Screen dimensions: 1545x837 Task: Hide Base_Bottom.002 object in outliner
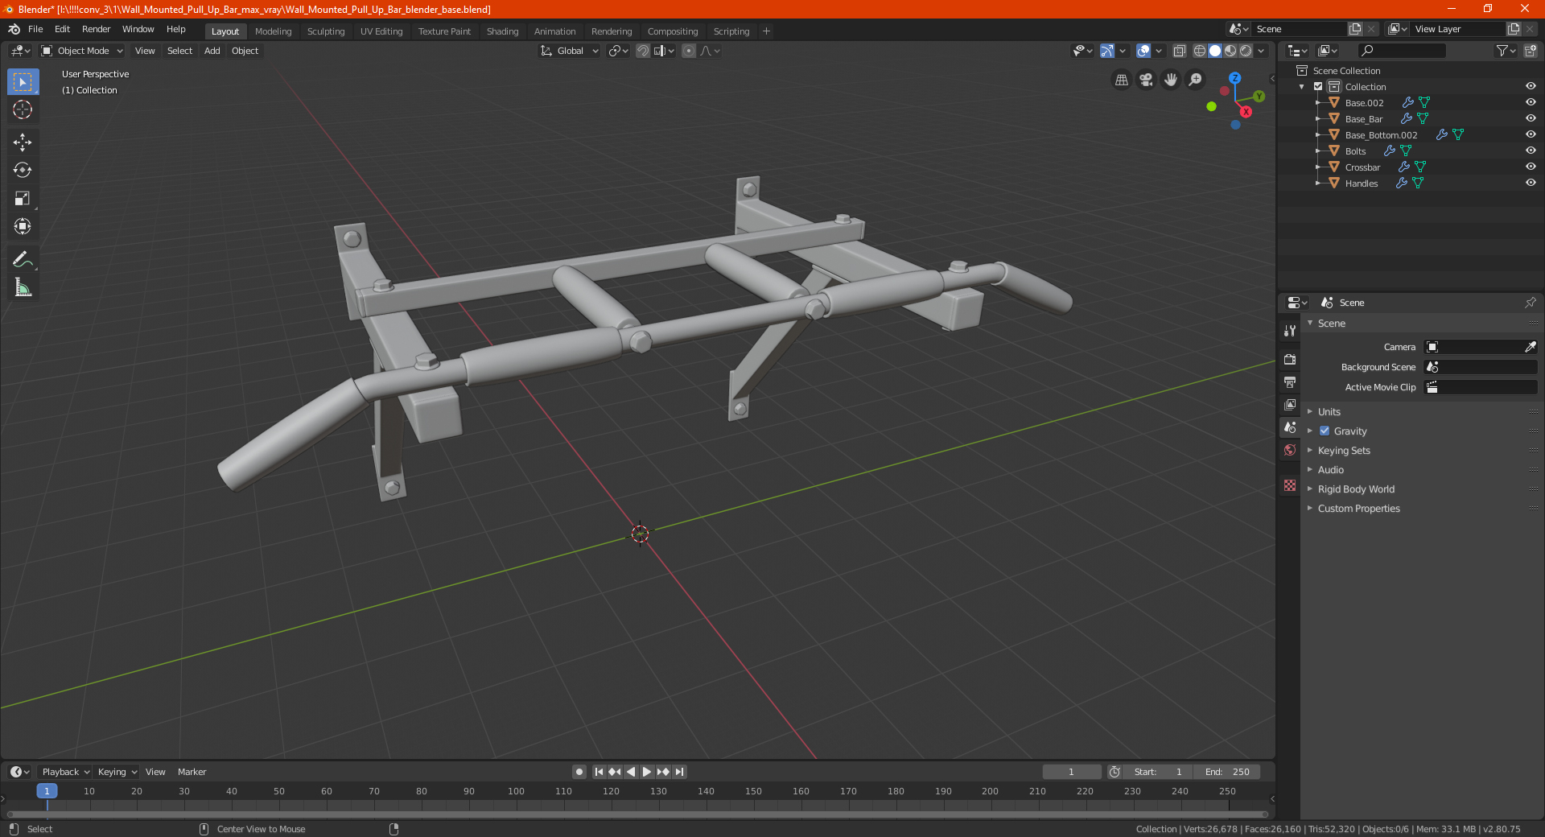pyautogui.click(x=1531, y=134)
